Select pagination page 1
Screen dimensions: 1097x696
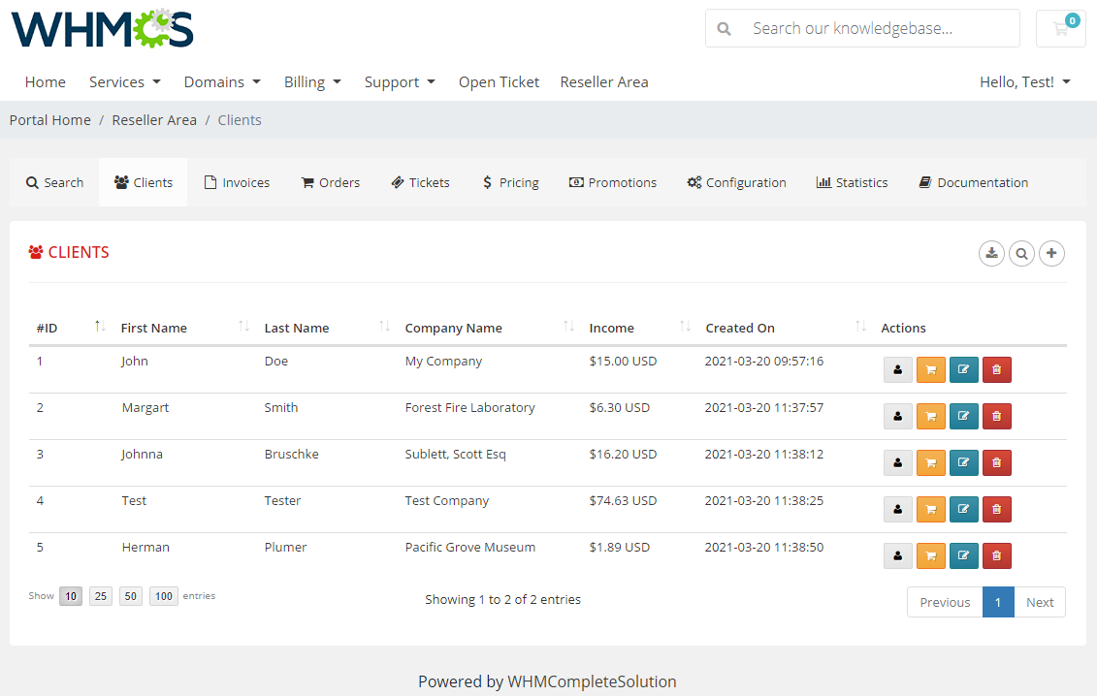[x=998, y=602]
